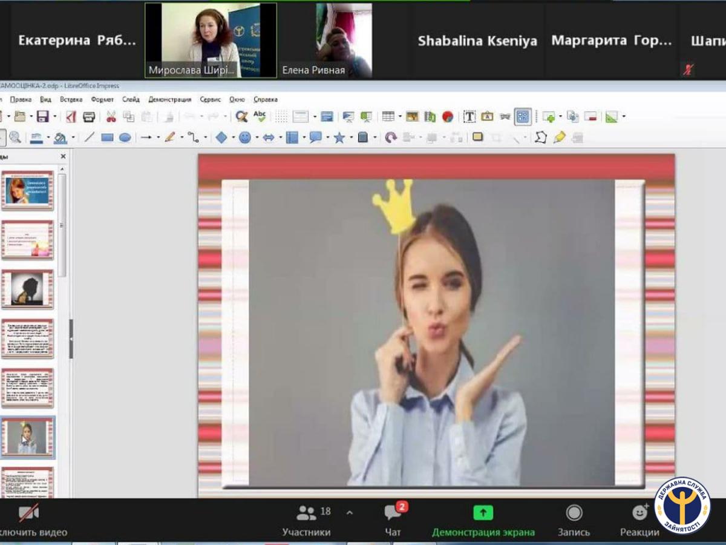The image size is (726, 545).
Task: Select the Ellipse drawing tool
Action: (x=125, y=137)
